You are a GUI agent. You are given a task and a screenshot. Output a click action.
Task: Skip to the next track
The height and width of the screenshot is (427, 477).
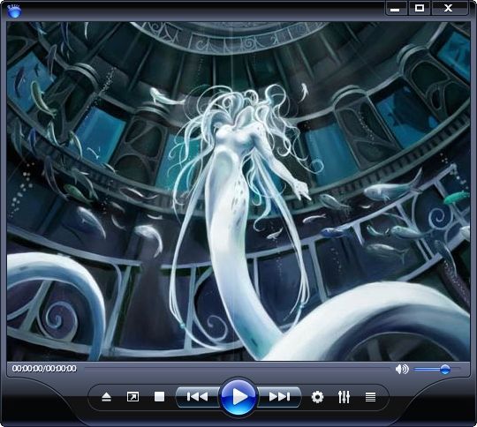[279, 397]
